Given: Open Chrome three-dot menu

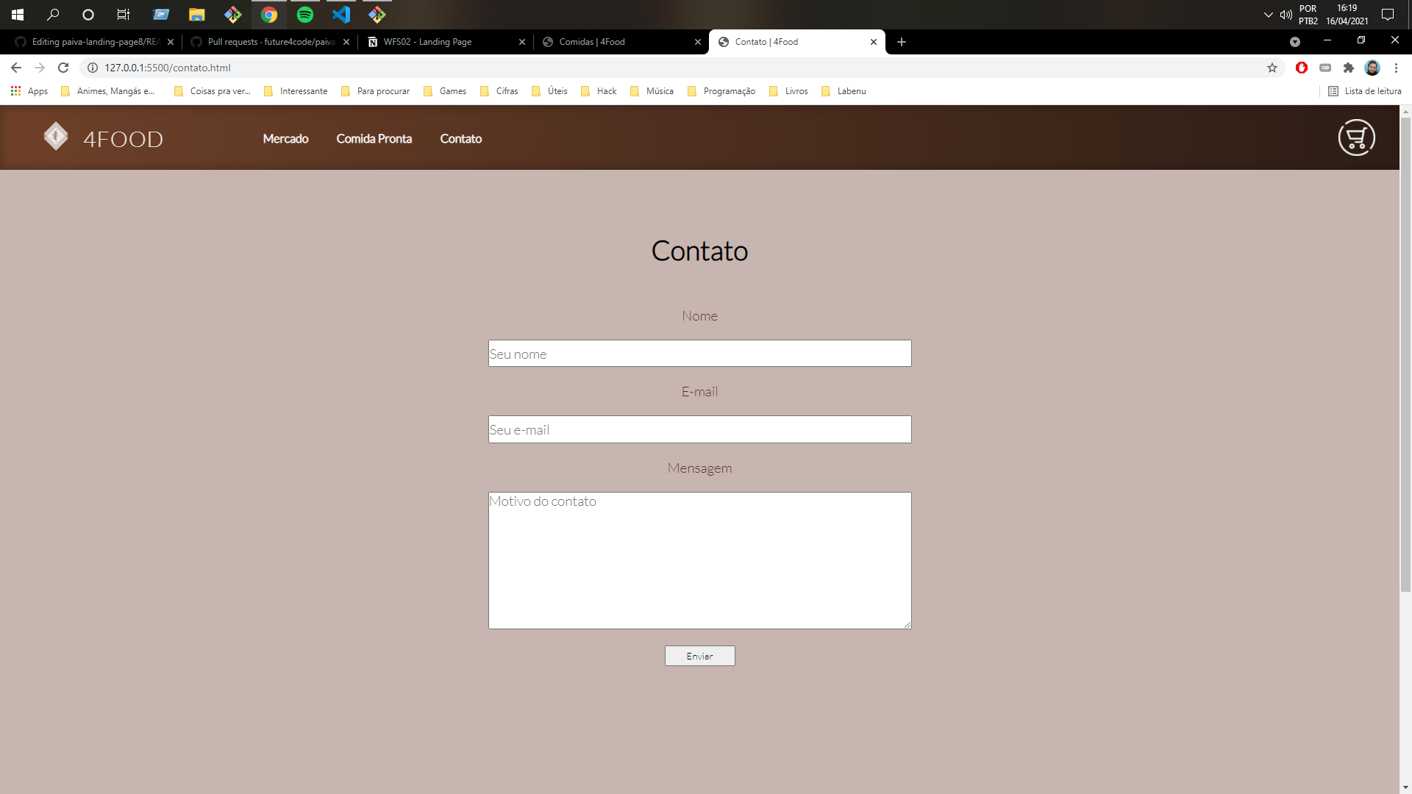Looking at the screenshot, I should point(1396,68).
